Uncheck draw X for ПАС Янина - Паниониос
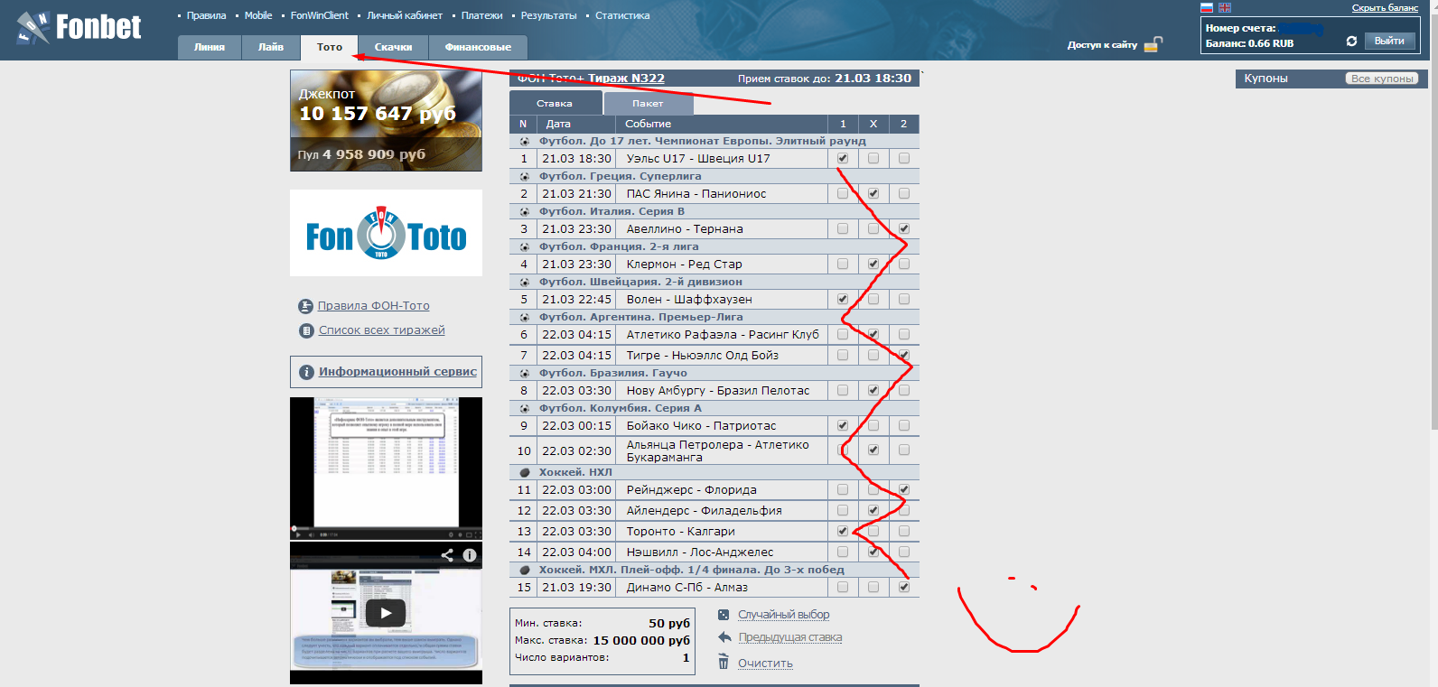The width and height of the screenshot is (1438, 687). [873, 193]
